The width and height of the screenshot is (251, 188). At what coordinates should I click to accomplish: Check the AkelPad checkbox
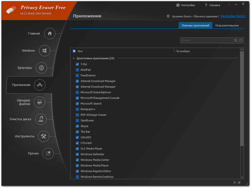coord(77,70)
